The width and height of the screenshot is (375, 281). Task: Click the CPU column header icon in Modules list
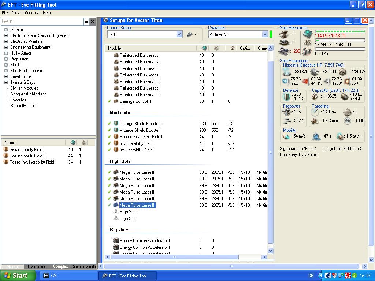pyautogui.click(x=204, y=48)
